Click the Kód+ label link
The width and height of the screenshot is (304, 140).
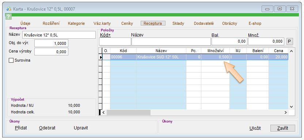pos(105,35)
